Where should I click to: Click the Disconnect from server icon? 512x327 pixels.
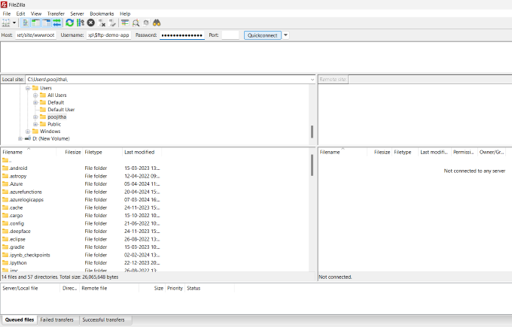click(x=102, y=23)
